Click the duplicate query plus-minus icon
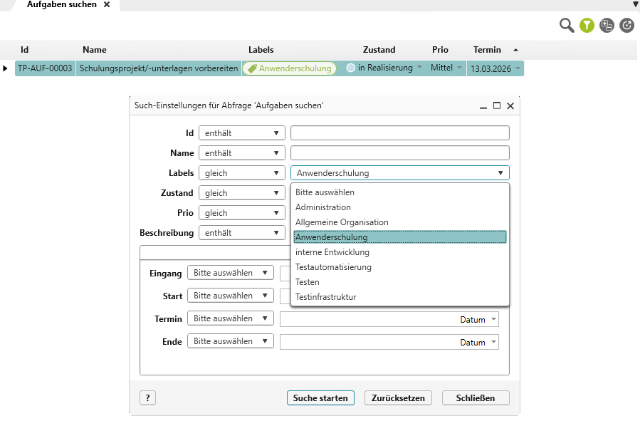This screenshot has height=421, width=640. coord(606,25)
